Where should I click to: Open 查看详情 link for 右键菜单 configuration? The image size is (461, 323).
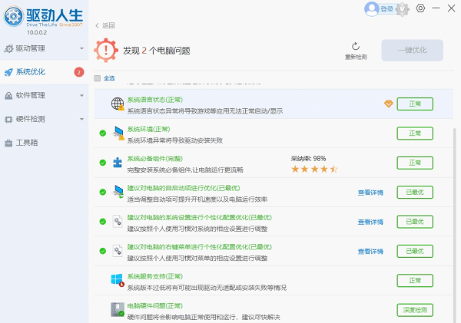[x=370, y=252]
